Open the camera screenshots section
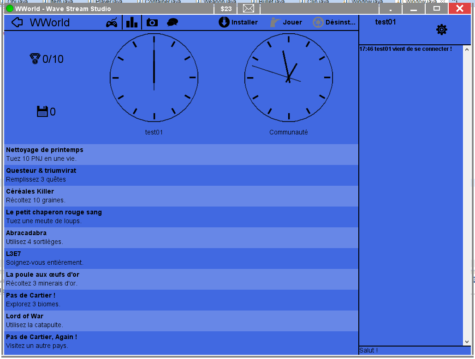This screenshot has width=475, height=359. (x=152, y=23)
